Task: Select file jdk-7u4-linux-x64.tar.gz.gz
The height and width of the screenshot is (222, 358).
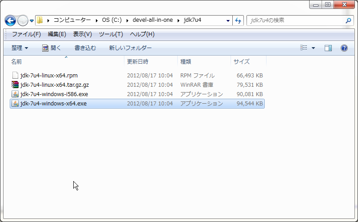Action: (x=55, y=85)
